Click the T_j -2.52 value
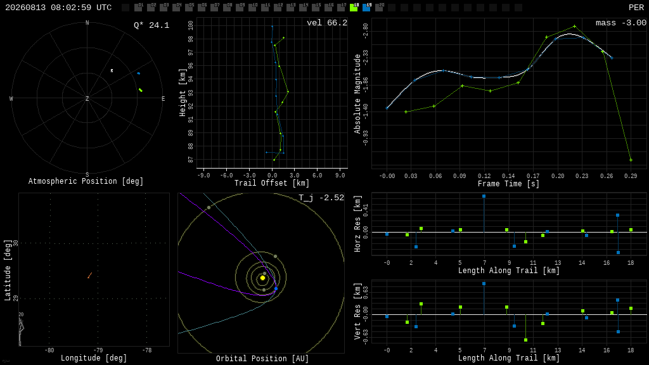This screenshot has width=649, height=365. tap(321, 198)
